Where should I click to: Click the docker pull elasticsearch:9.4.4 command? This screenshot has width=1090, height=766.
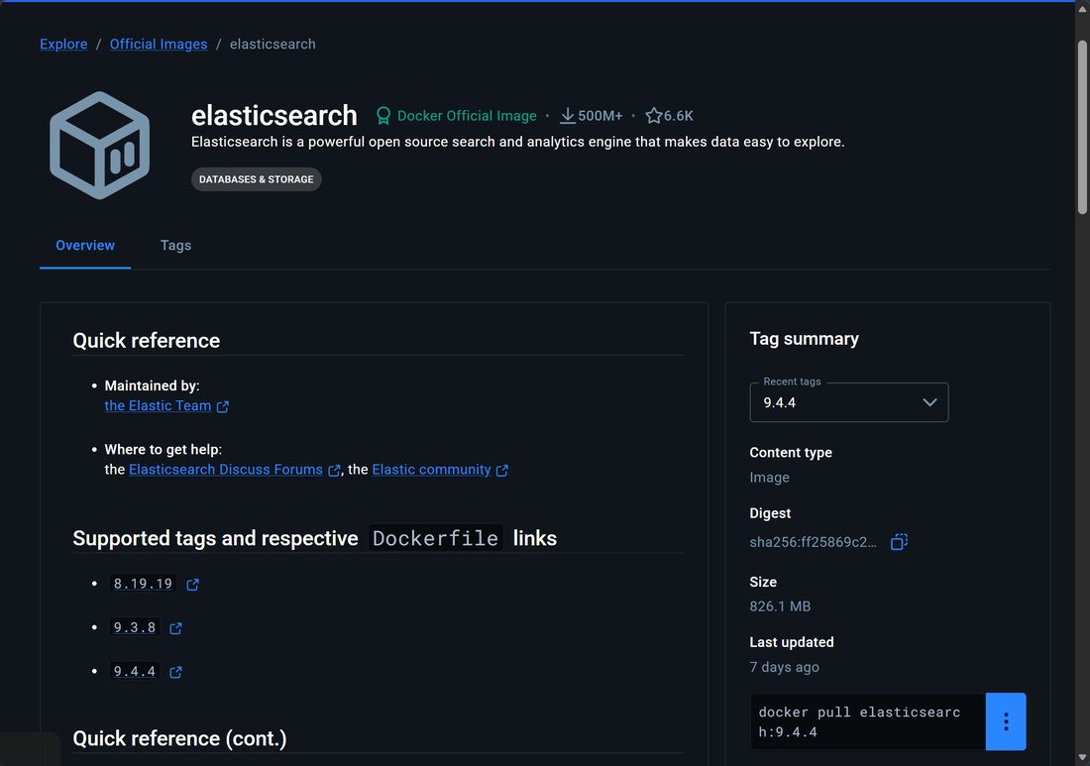pos(860,721)
